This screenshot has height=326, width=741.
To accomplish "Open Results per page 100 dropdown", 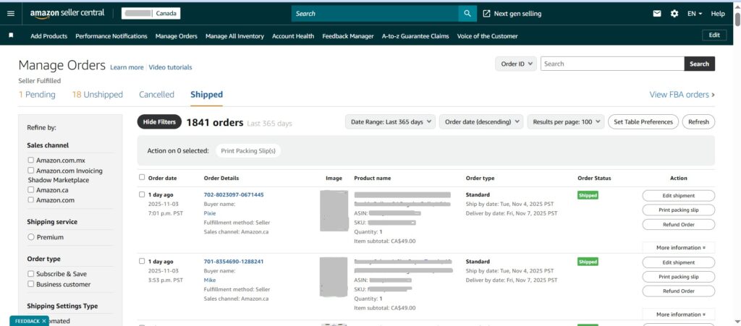I will coord(566,121).
